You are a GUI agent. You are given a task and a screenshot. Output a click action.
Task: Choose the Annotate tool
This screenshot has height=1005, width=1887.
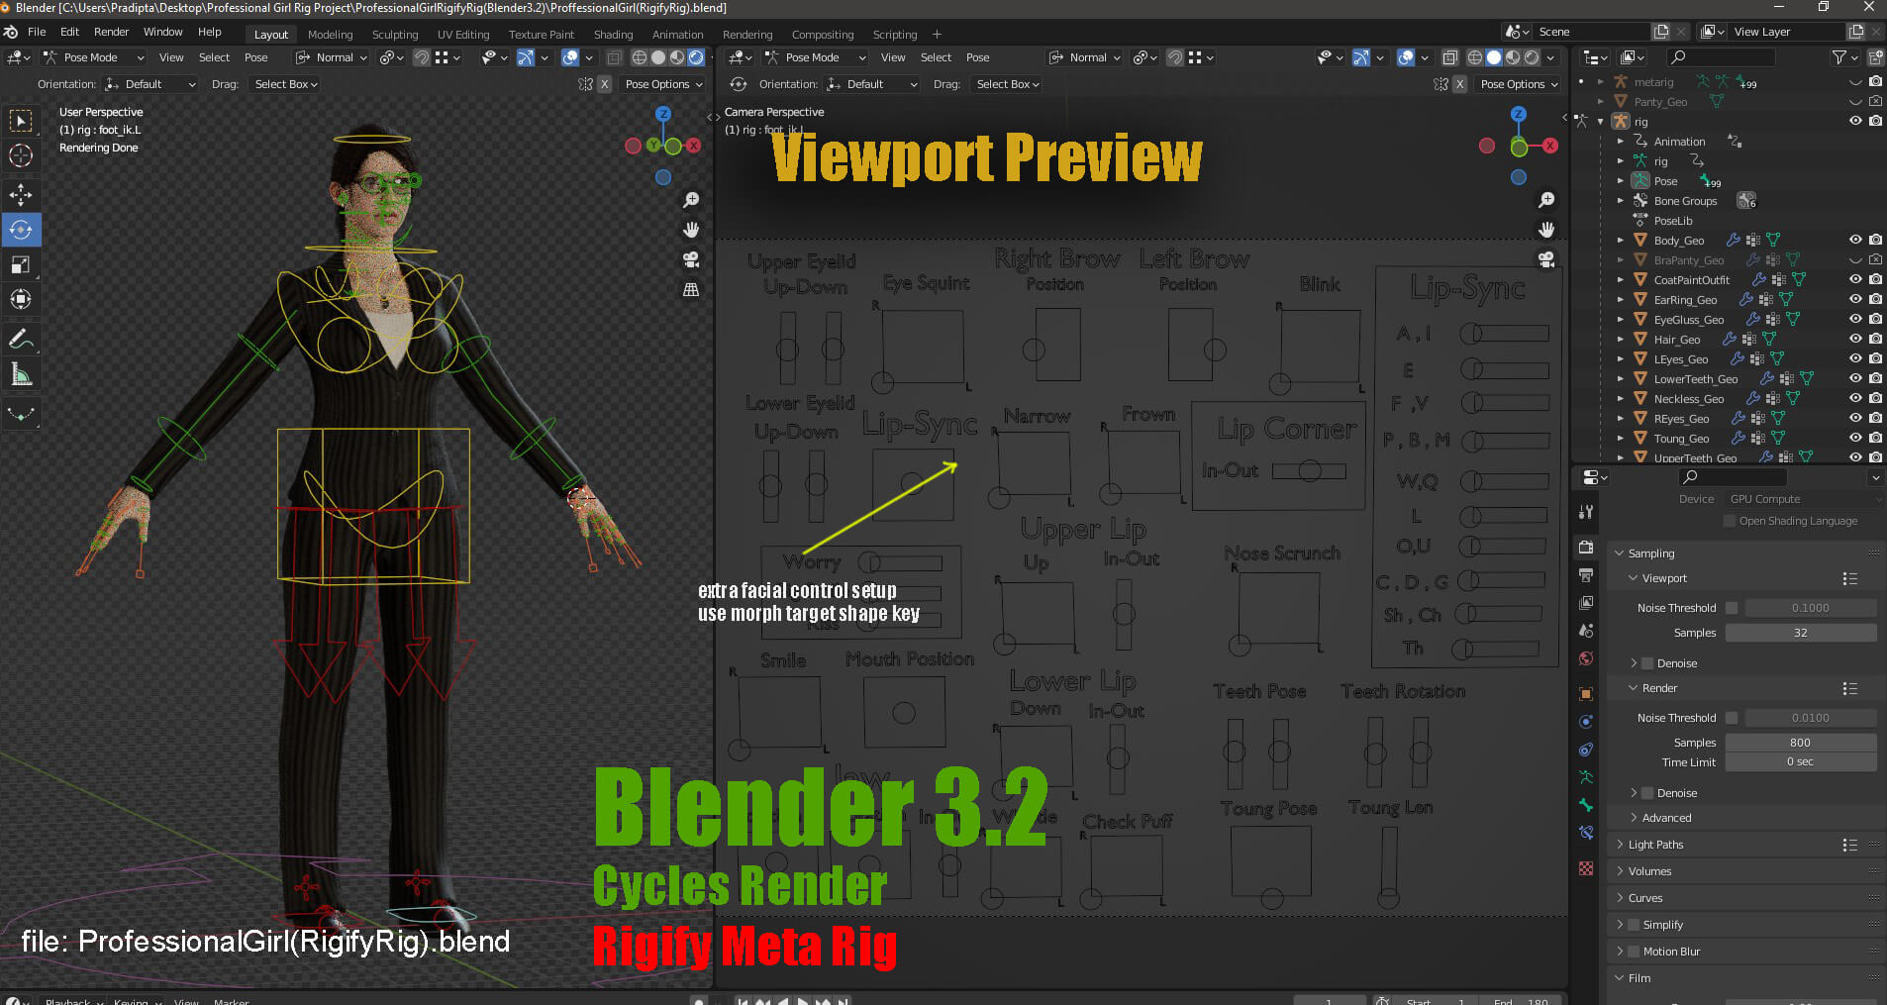coord(21,339)
